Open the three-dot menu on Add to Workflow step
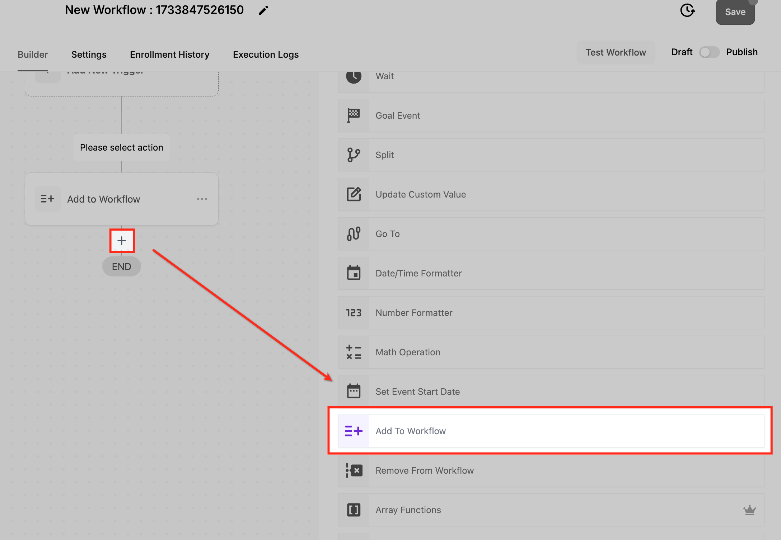 point(202,199)
